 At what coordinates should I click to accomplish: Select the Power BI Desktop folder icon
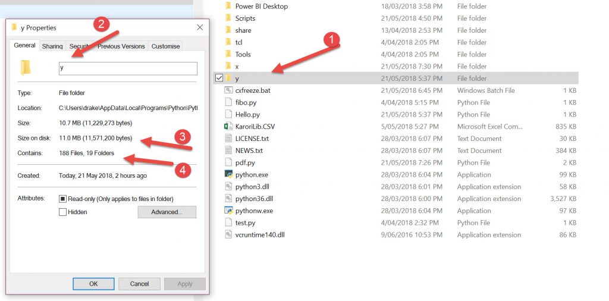click(x=228, y=7)
